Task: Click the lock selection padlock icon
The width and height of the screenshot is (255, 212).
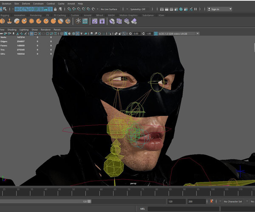Action: tap(55, 9)
